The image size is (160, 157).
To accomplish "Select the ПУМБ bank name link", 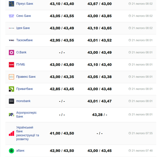I will tap(21, 65).
